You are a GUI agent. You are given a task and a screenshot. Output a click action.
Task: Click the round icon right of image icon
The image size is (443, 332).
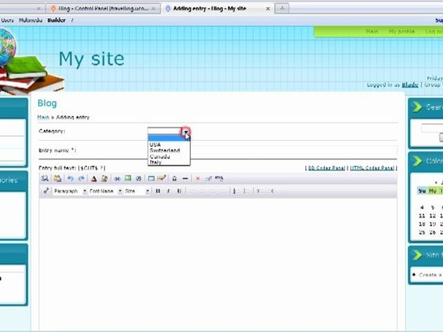(138, 178)
